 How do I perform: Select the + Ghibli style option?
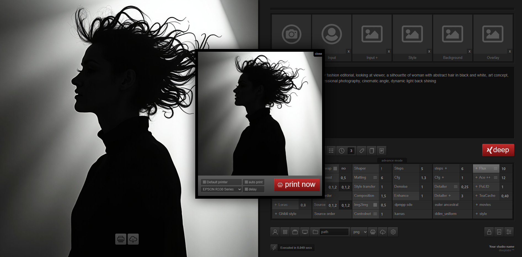[292, 214]
